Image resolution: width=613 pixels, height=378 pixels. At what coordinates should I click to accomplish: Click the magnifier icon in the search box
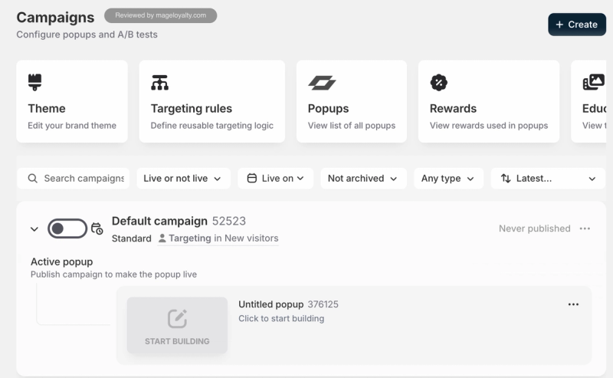[x=33, y=179]
